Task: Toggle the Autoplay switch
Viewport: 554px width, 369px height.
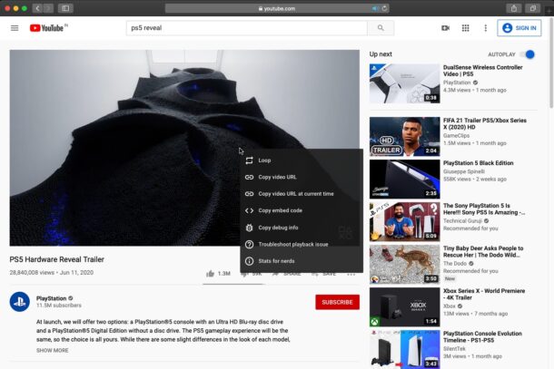Action: (528, 54)
